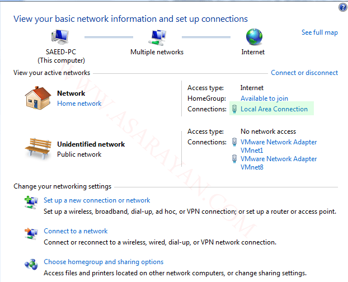Open VMware Network Adapter VMnet1 connection
348x282 pixels.
[x=279, y=146]
